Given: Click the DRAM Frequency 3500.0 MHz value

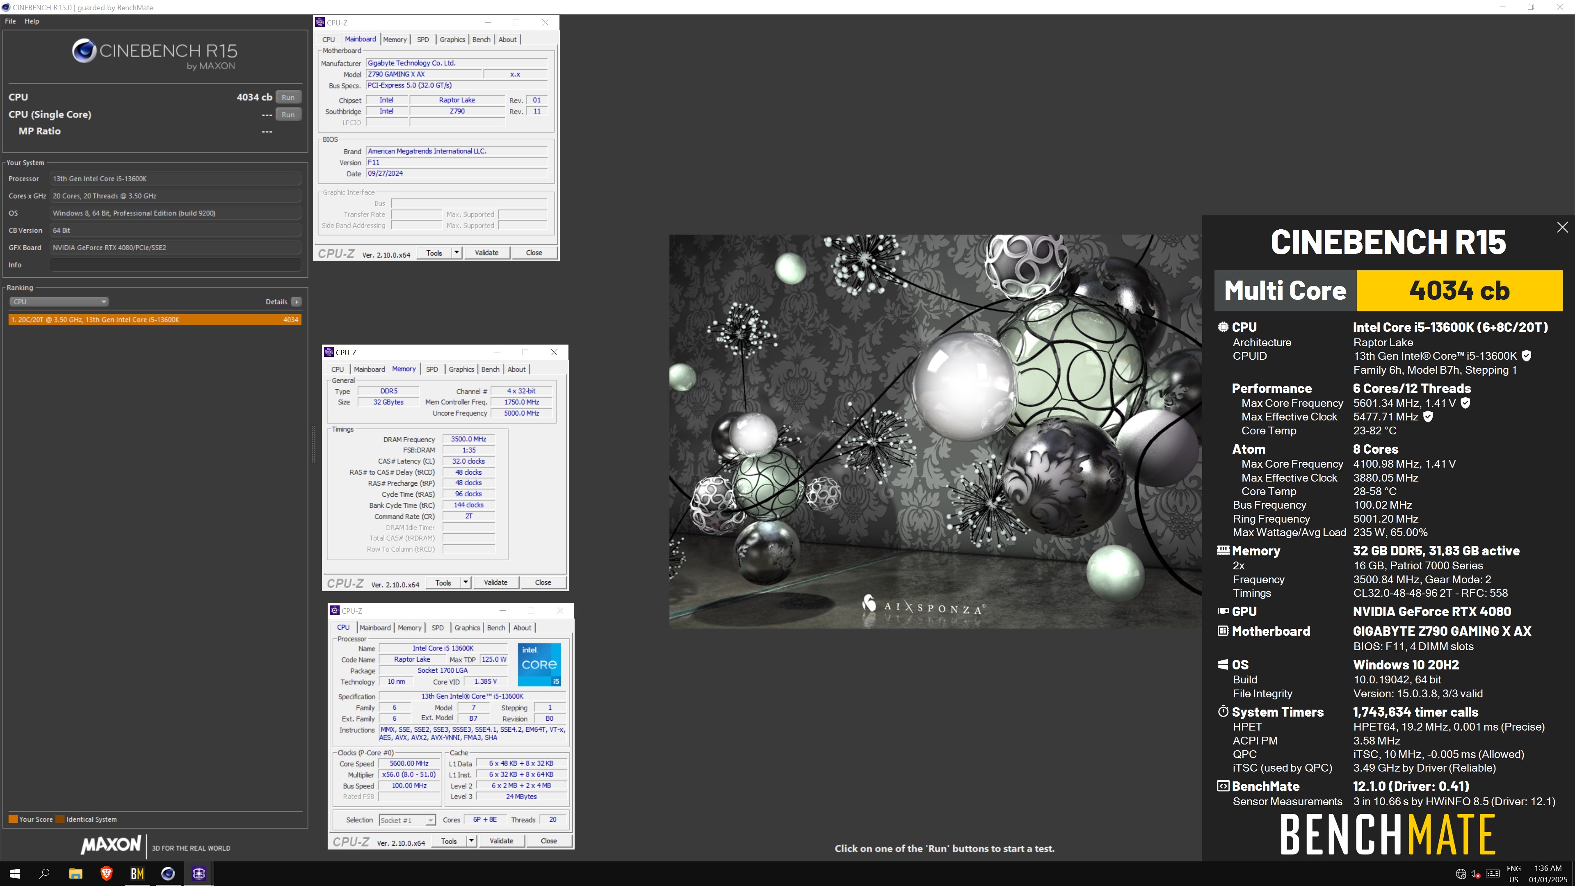Looking at the screenshot, I should coord(468,439).
